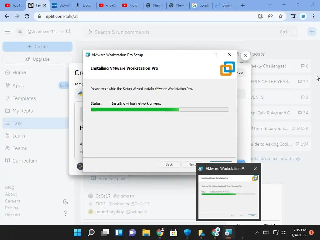Screen dimensions: 320x240
Task: Close the Replit create dialog with X
Action: pos(246,56)
